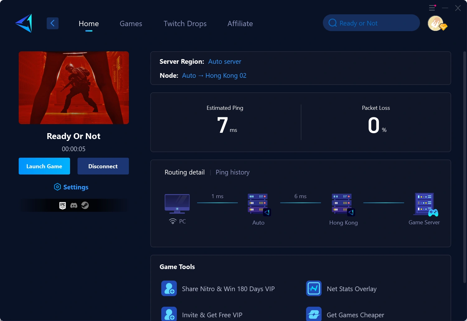Click the Ready or Not search field
This screenshot has height=321, width=467.
371,23
